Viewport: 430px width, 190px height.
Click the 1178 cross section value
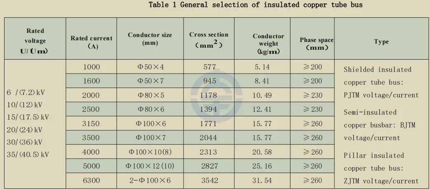(209, 95)
